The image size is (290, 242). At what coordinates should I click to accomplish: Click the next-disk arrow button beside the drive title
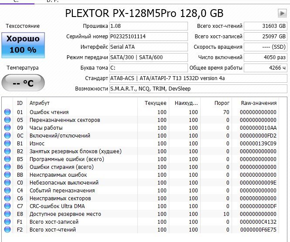click(282, 13)
